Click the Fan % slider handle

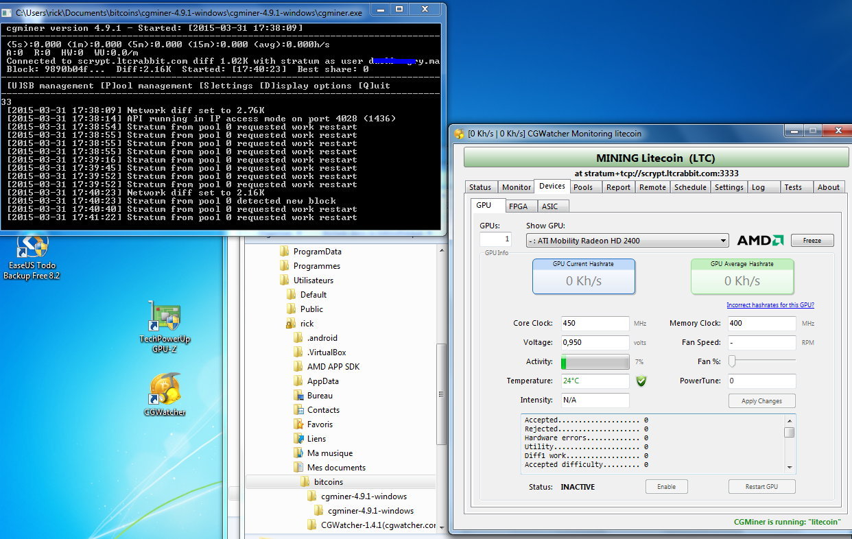point(732,361)
